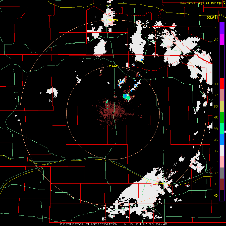The width and height of the screenshot is (226, 226).
Task: Select the BI biological brown swatch
Action: [x=222, y=184]
